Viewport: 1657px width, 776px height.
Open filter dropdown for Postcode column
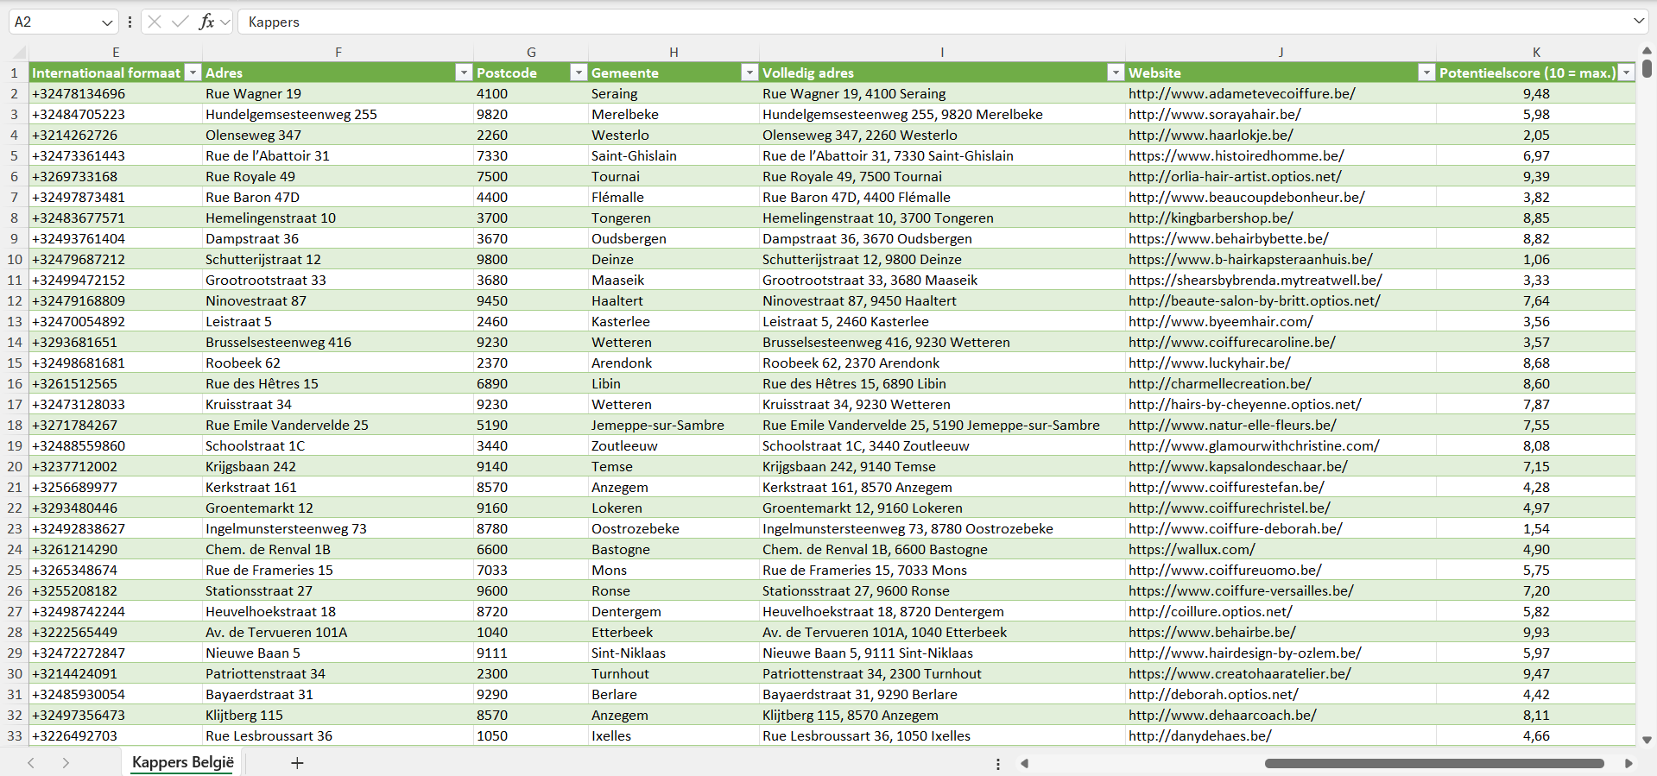pyautogui.click(x=579, y=73)
